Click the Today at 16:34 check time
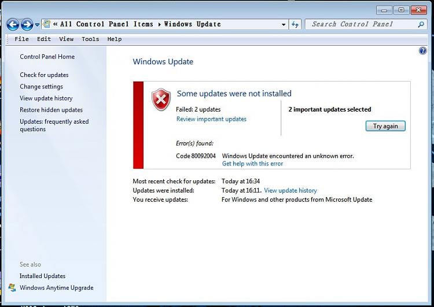The image size is (434, 307). (241, 182)
